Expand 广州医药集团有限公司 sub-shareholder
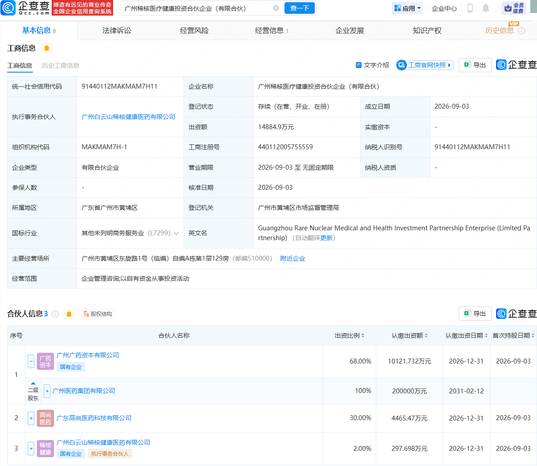This screenshot has width=537, height=466. click(47, 391)
